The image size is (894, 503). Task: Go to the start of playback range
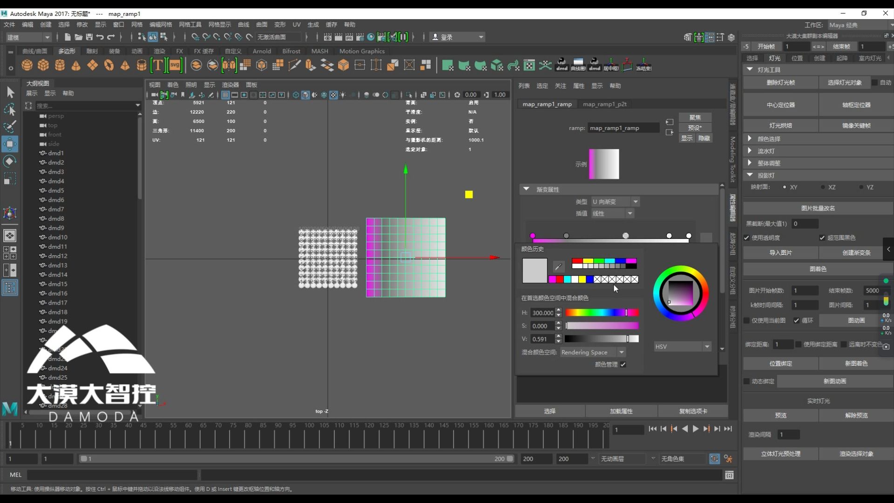tap(653, 429)
